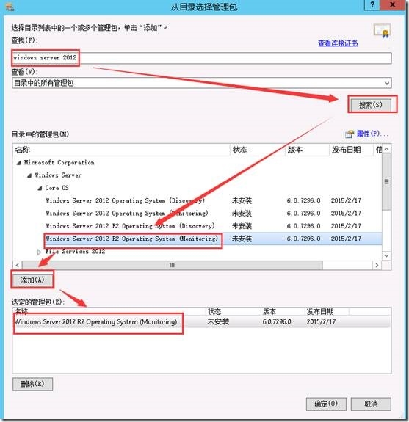The image size is (409, 422).
Task: Collapse the Core OS tree node
Action: click(x=40, y=188)
